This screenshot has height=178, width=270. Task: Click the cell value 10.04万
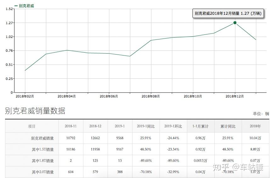255,138
